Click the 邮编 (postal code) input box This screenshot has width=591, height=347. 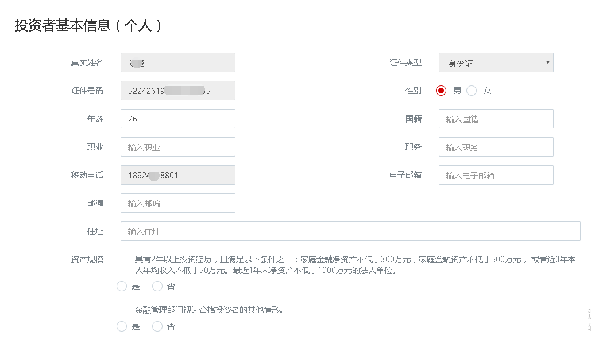pos(177,203)
